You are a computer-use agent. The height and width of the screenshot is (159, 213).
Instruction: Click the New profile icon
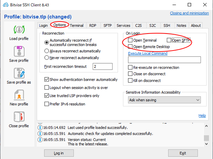pyautogui.click(x=19, y=95)
